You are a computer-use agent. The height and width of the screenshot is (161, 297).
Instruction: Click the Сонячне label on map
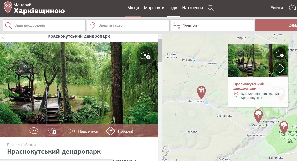pos(211,63)
